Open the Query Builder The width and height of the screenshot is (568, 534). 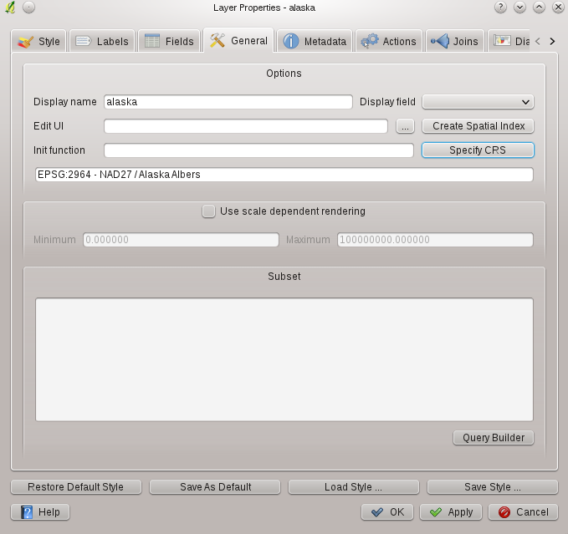[x=493, y=438]
